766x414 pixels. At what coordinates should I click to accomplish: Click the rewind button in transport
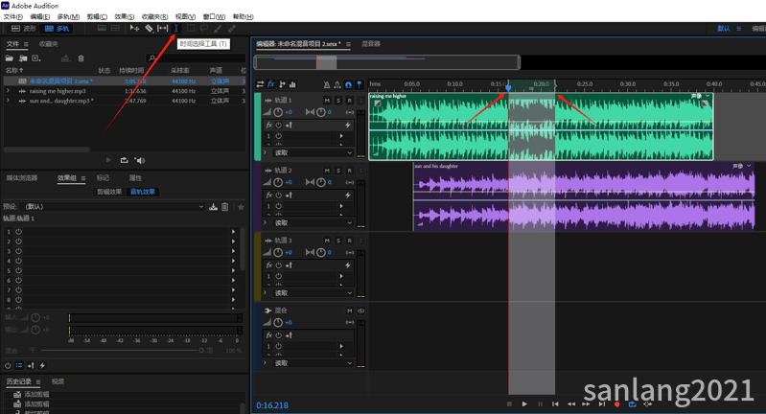click(x=570, y=403)
